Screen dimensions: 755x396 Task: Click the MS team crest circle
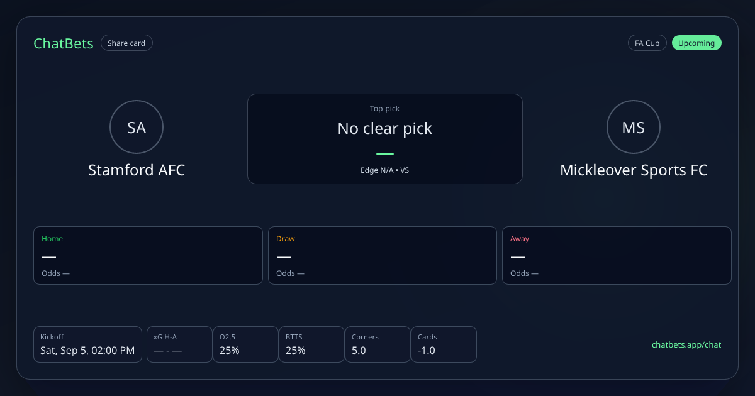(634, 128)
